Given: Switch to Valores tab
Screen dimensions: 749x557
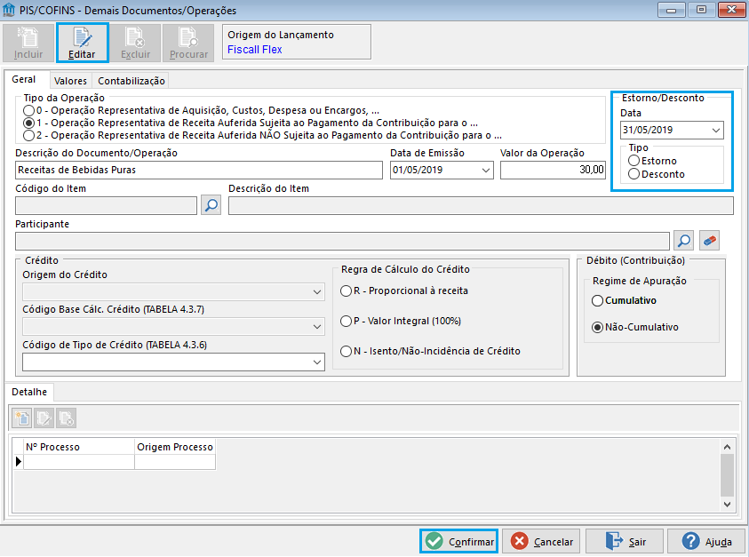Looking at the screenshot, I should pos(70,81).
